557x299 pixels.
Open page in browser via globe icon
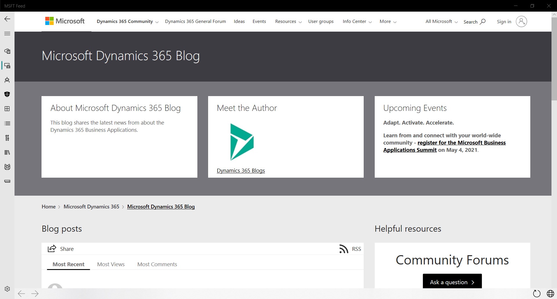click(550, 294)
